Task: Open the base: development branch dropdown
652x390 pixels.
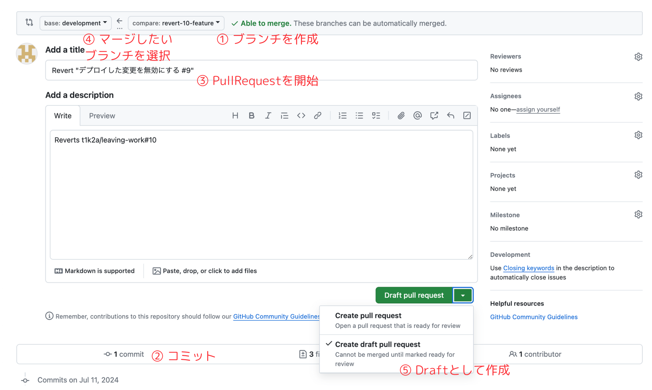Action: [75, 23]
